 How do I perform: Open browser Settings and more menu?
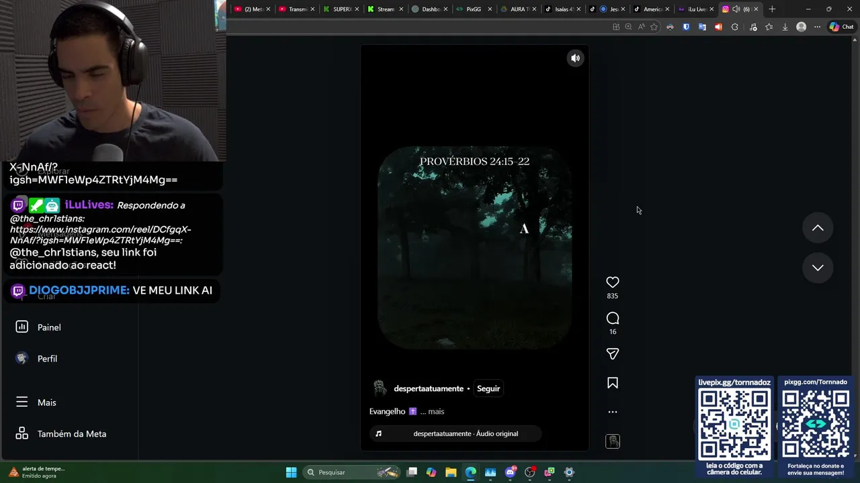click(x=817, y=27)
